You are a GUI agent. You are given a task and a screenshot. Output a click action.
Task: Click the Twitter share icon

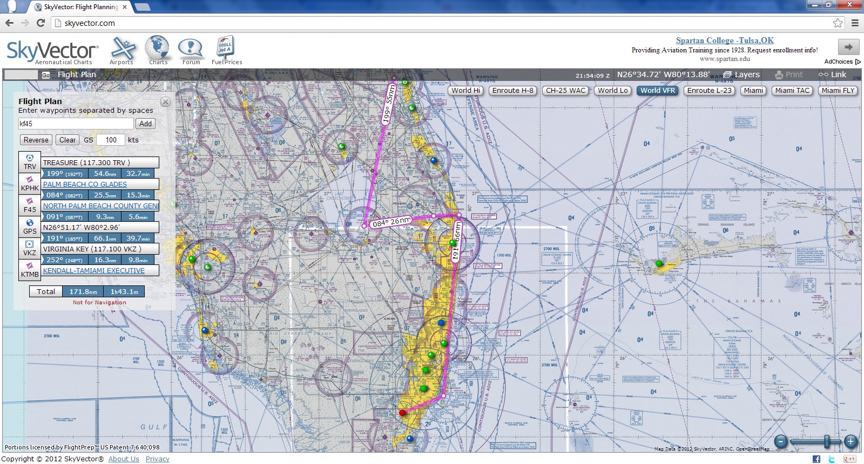click(x=832, y=459)
